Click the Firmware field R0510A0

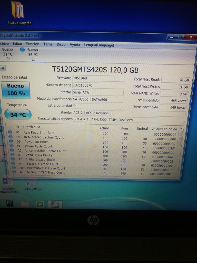(x=98, y=79)
